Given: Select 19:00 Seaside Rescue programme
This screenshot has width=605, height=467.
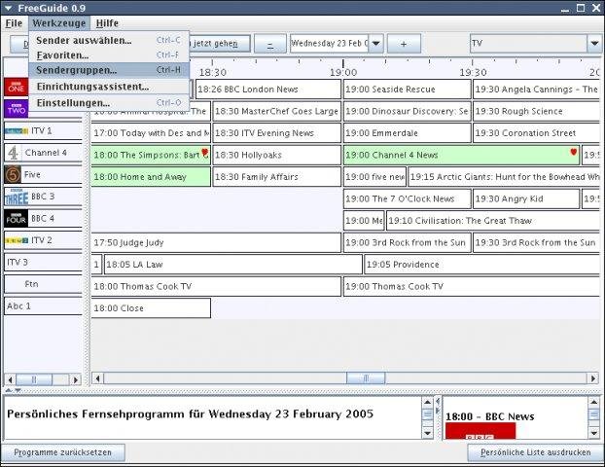Looking at the screenshot, I should [408, 90].
